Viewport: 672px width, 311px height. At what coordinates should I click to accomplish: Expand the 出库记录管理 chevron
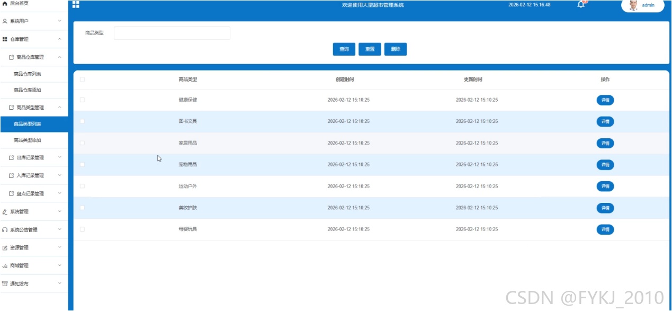[x=60, y=157]
